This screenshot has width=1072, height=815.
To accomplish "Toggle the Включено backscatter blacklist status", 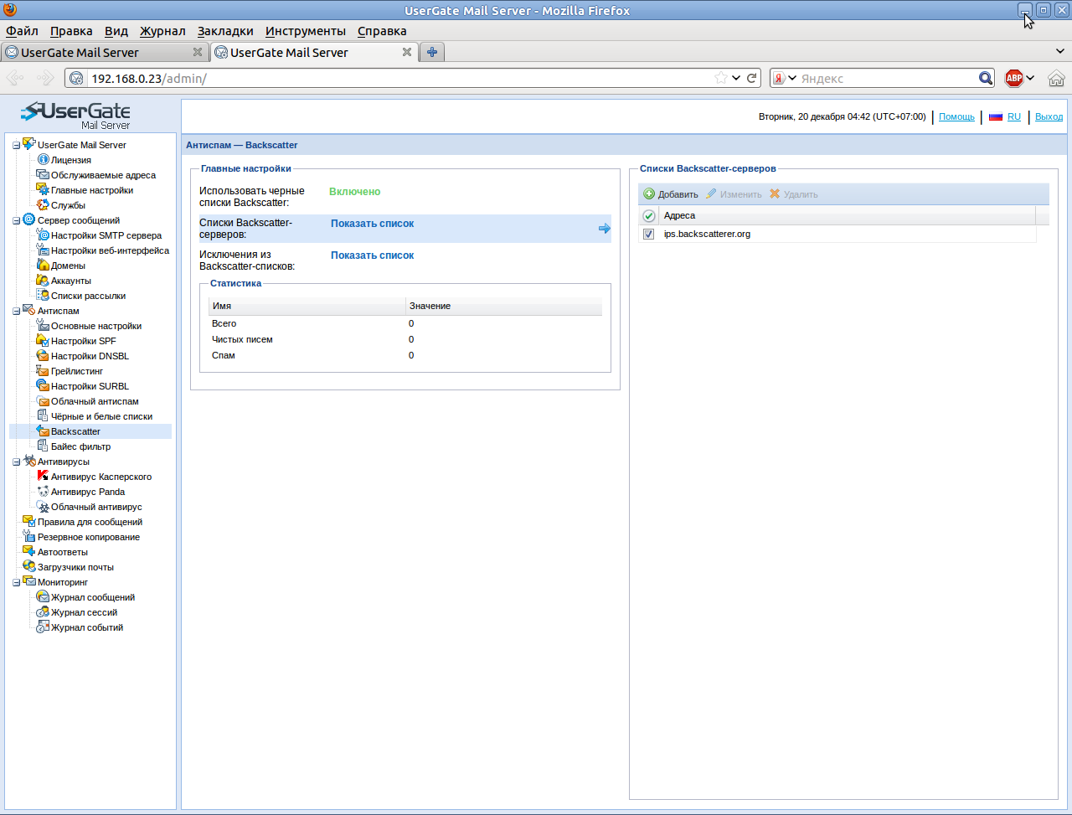I will [355, 192].
